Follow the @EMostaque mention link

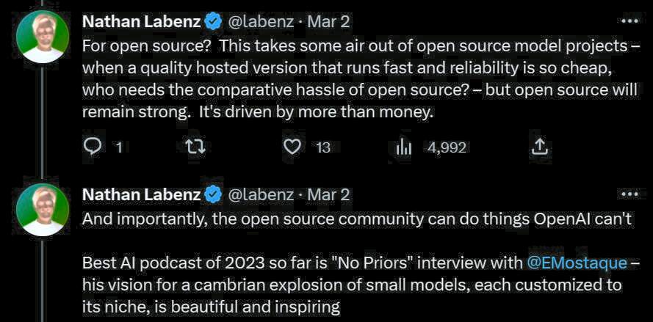[x=577, y=262]
